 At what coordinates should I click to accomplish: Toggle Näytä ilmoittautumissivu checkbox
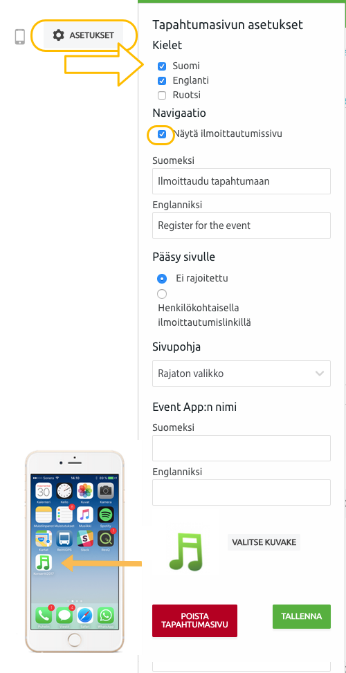[x=162, y=134]
